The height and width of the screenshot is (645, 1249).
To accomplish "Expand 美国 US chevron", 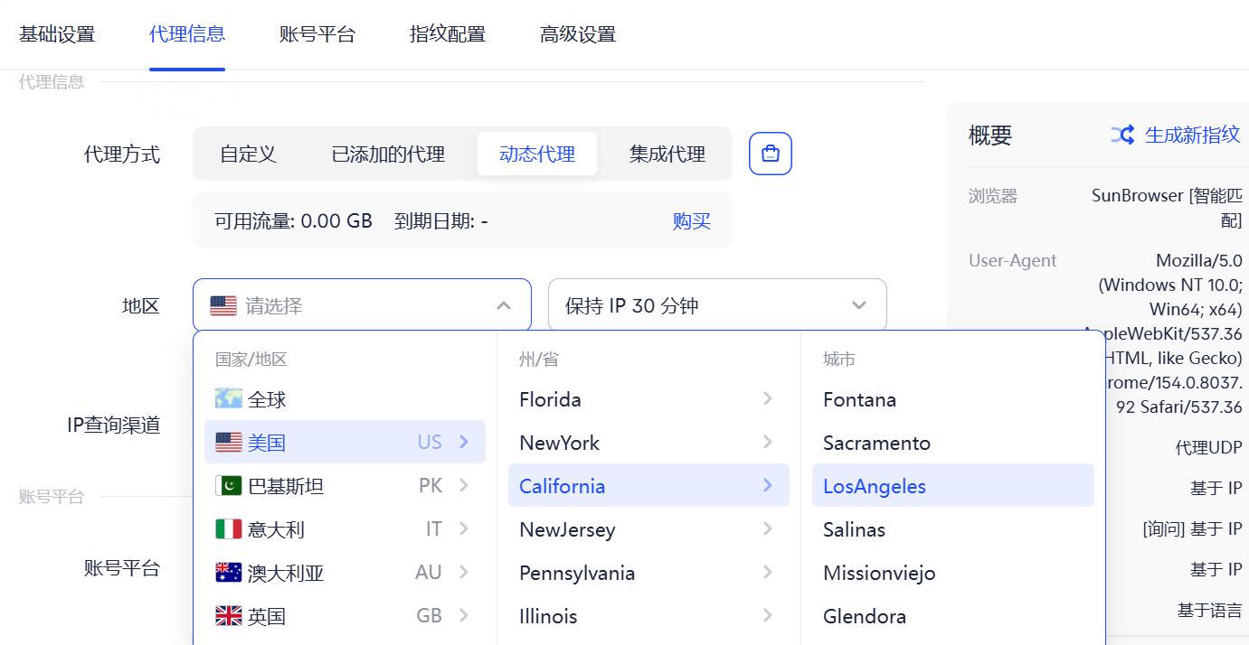I will coord(464,442).
